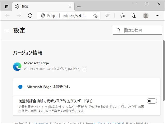Reload the current page

click(30, 16)
